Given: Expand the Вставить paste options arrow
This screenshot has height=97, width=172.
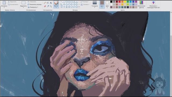Looking at the screenshot, I should tap(4, 8).
